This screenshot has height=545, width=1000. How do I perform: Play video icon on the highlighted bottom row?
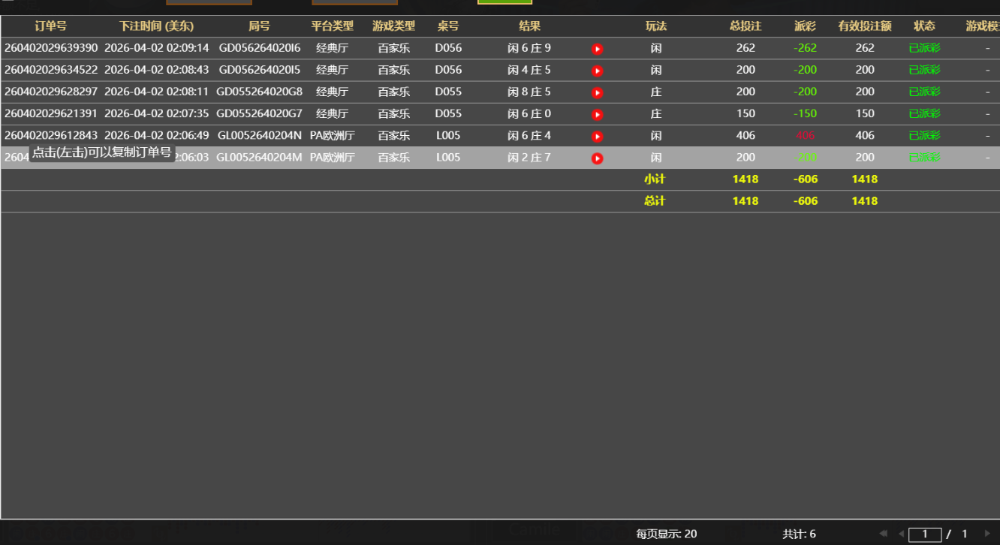tap(597, 158)
